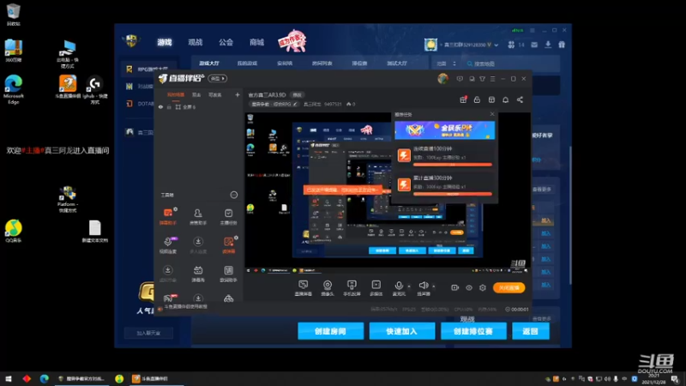
Task: Edit the stream category pencil tag
Action: 274,104
